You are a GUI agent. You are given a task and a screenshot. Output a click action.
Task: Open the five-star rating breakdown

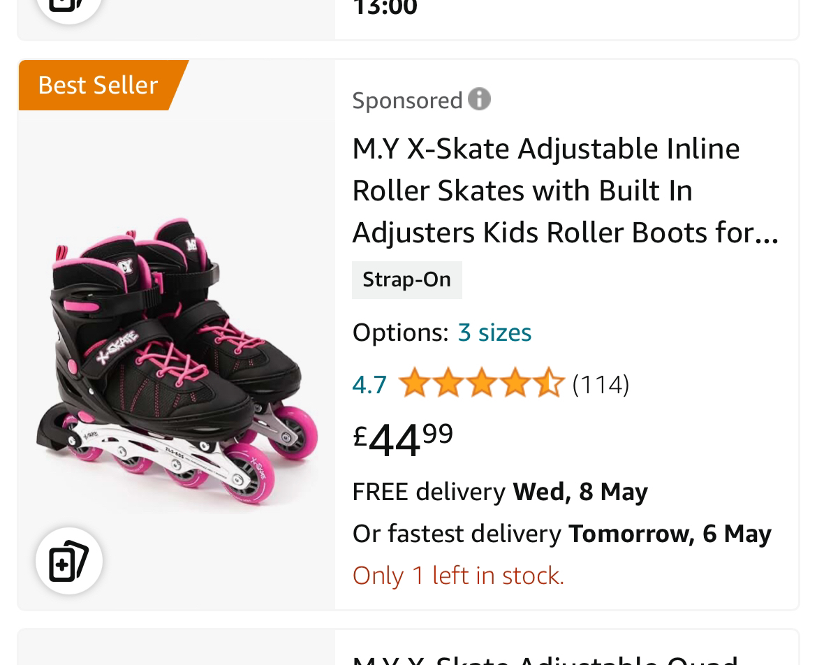tap(481, 384)
